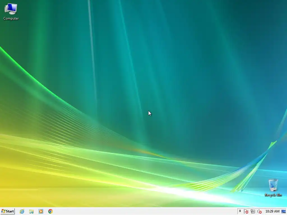Open Action Center flag notification icon
Image resolution: width=287 pixels, height=215 pixels.
(x=246, y=211)
